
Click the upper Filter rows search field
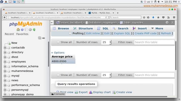click(154, 42)
